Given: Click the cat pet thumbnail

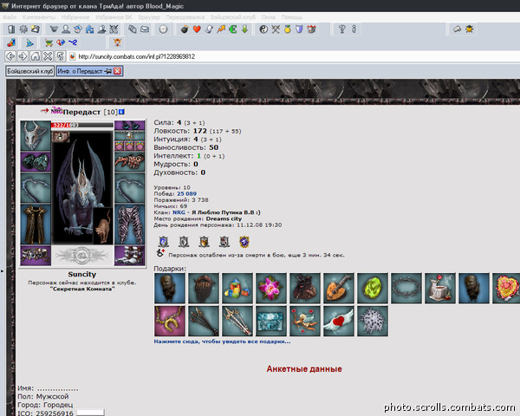Looking at the screenshot, I should click(x=103, y=226).
